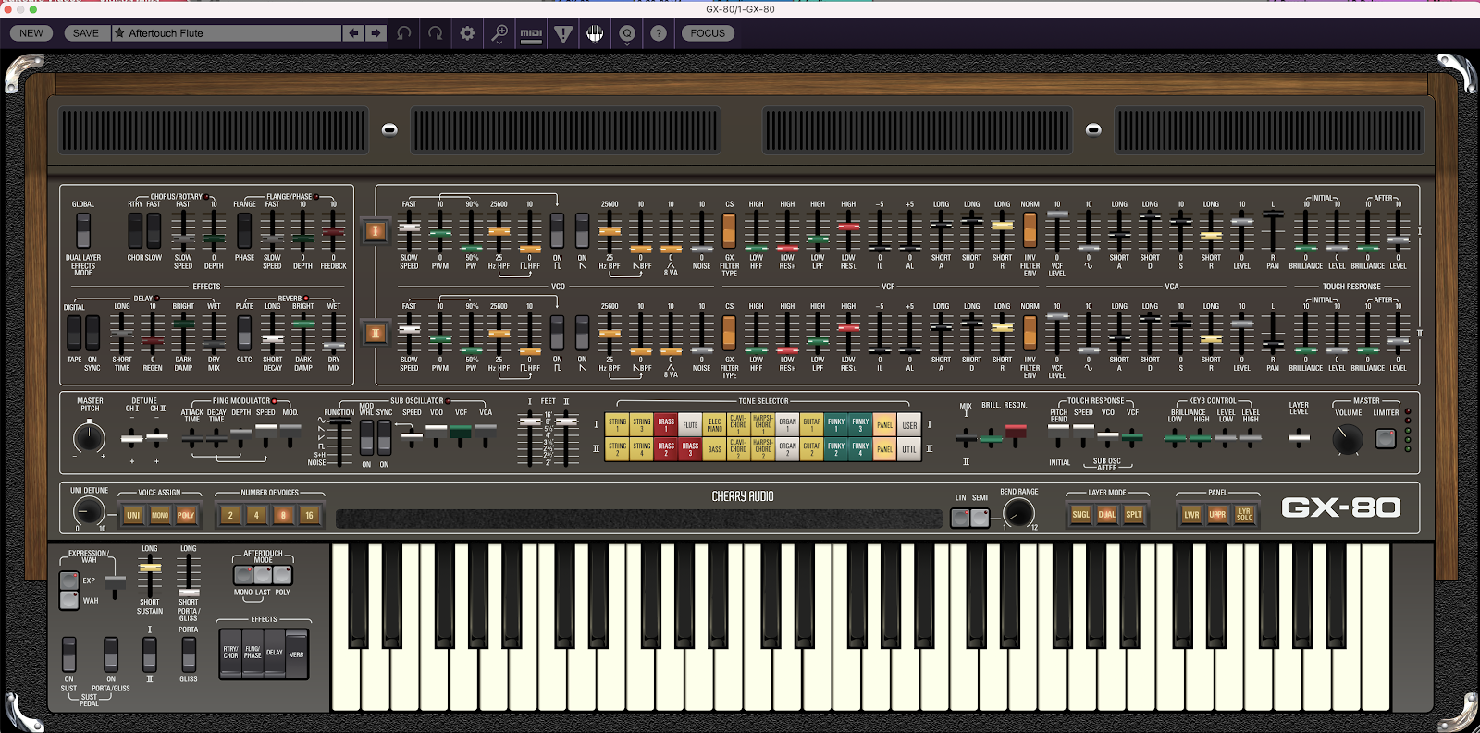1480x733 pixels.
Task: Click the SUSTAIN slider handle
Action: (x=150, y=568)
